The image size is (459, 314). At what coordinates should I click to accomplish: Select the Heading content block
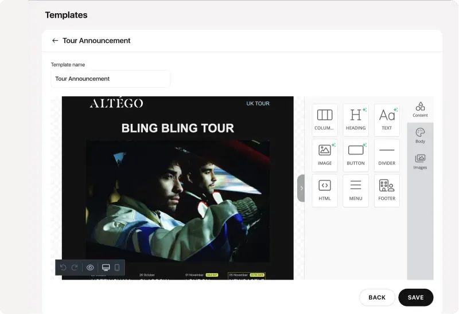tap(356, 120)
